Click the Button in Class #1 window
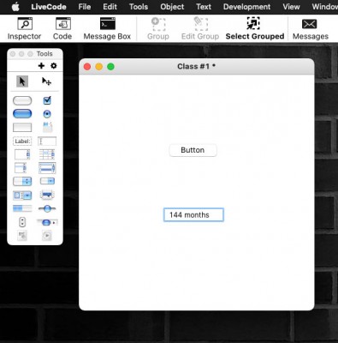 pos(193,150)
